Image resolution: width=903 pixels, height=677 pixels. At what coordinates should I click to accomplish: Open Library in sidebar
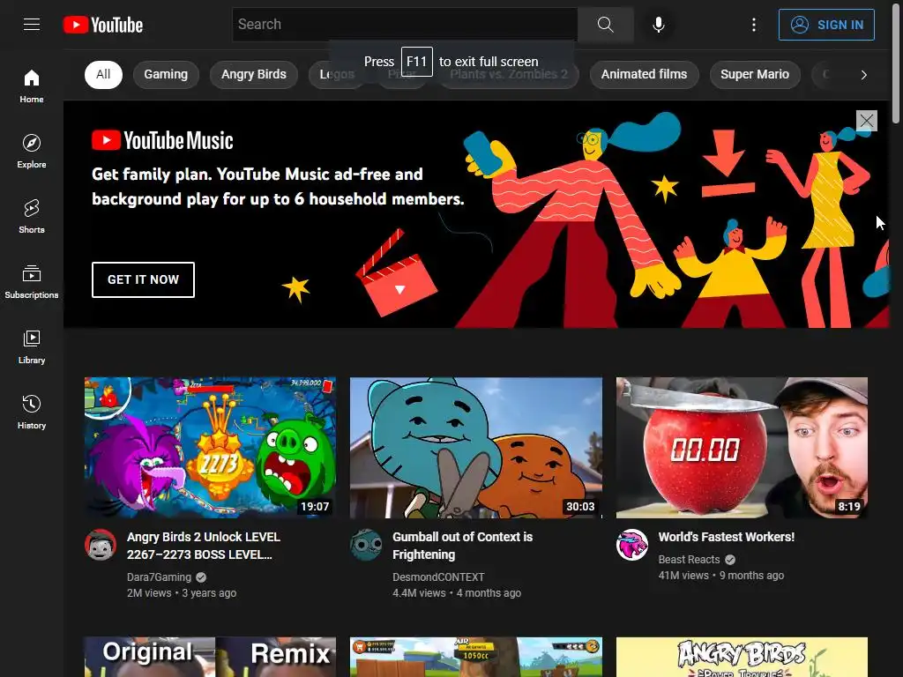pyautogui.click(x=32, y=346)
